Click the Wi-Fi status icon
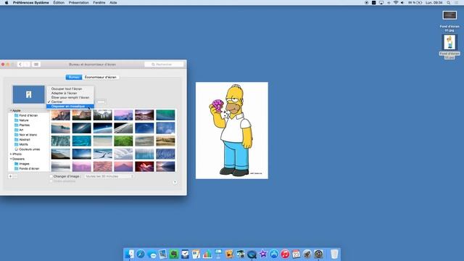This screenshot has width=464, height=261. 396,2
